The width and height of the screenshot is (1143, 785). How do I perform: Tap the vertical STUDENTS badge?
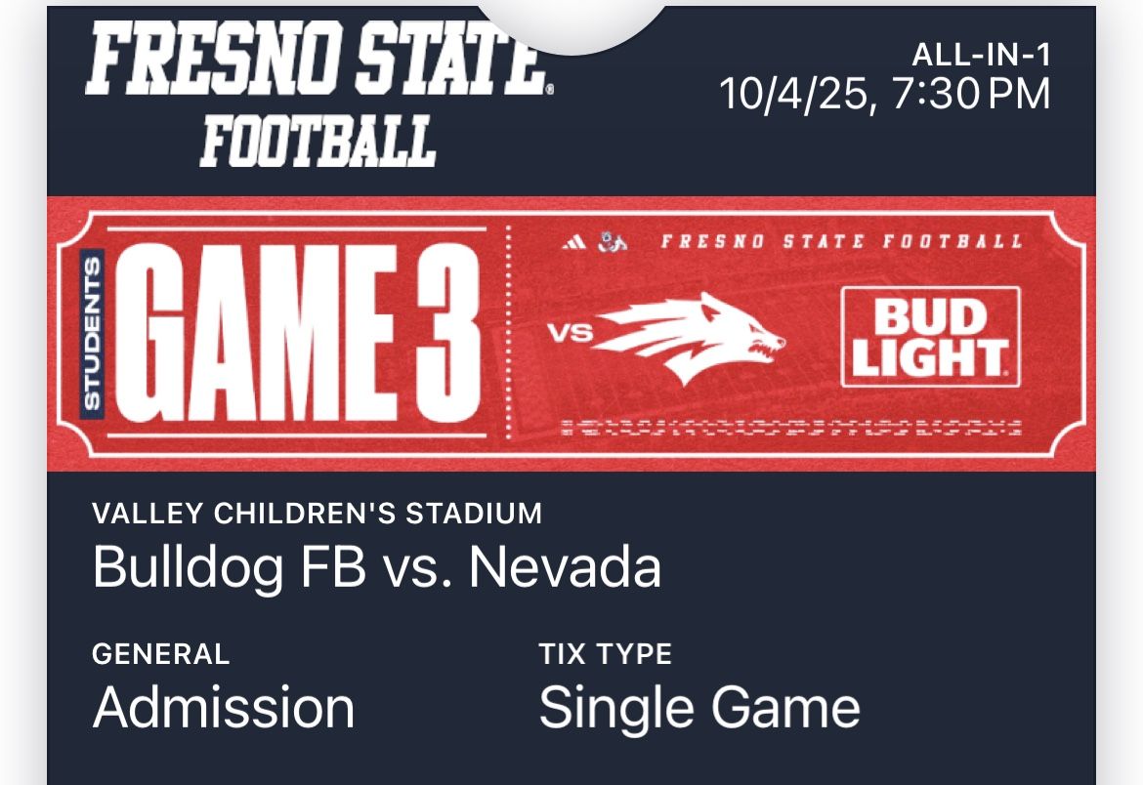pyautogui.click(x=92, y=332)
